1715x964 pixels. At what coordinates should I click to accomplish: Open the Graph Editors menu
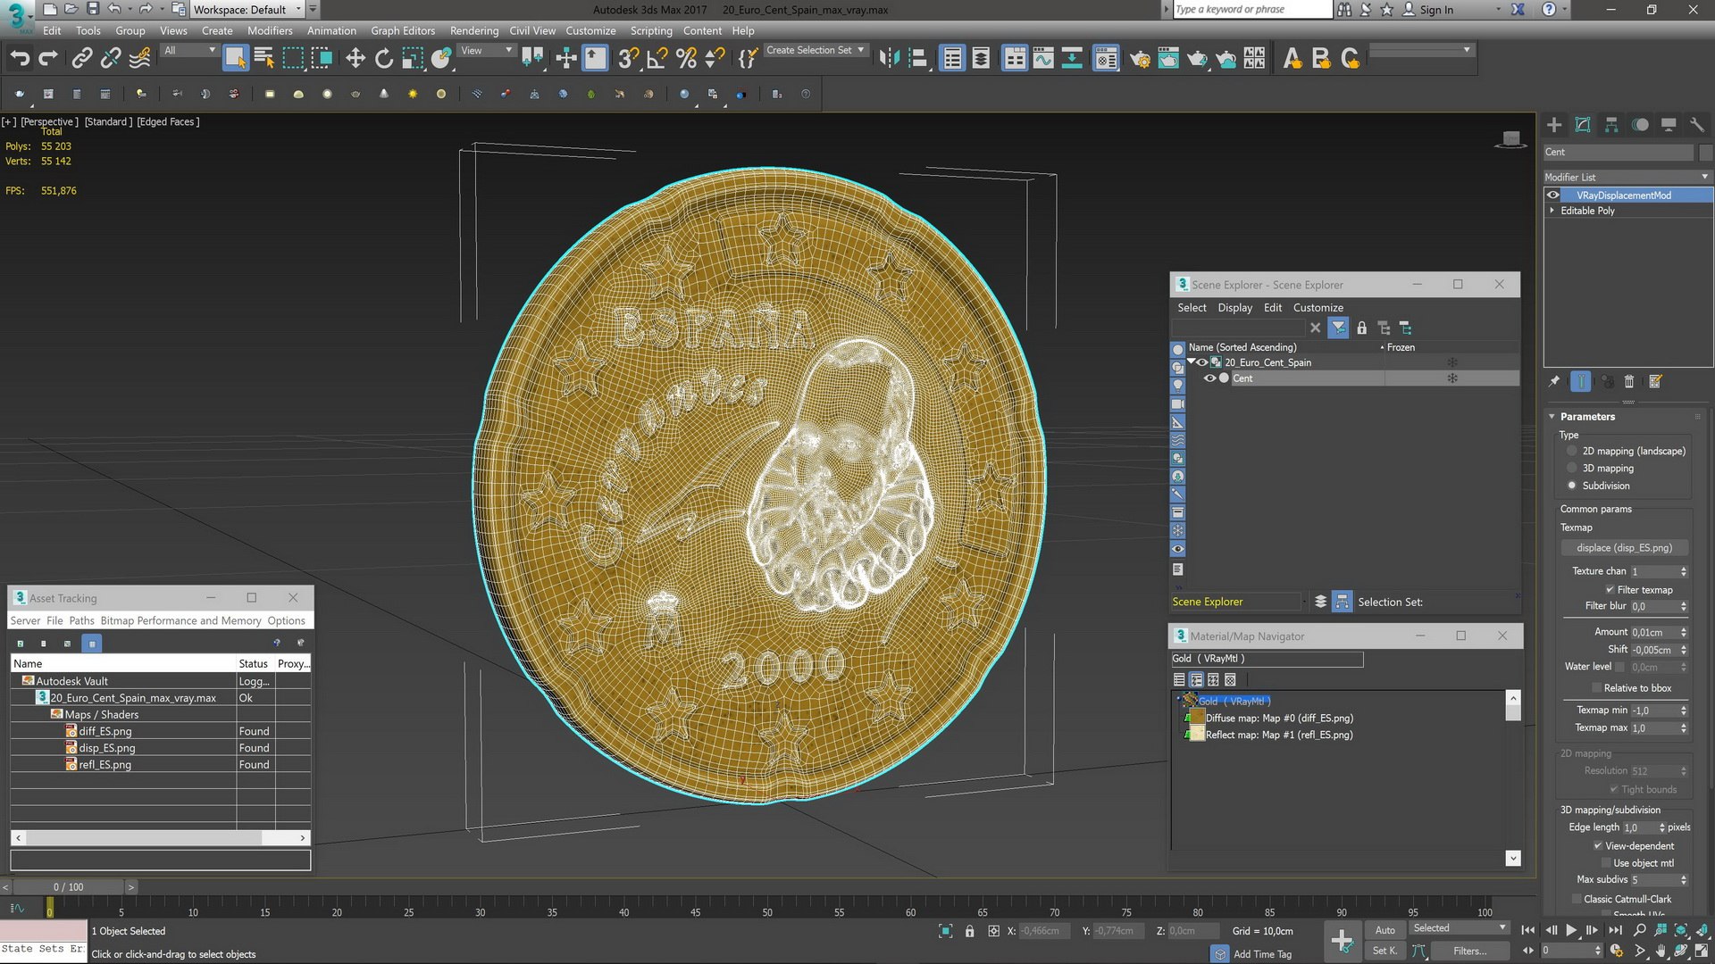[403, 30]
